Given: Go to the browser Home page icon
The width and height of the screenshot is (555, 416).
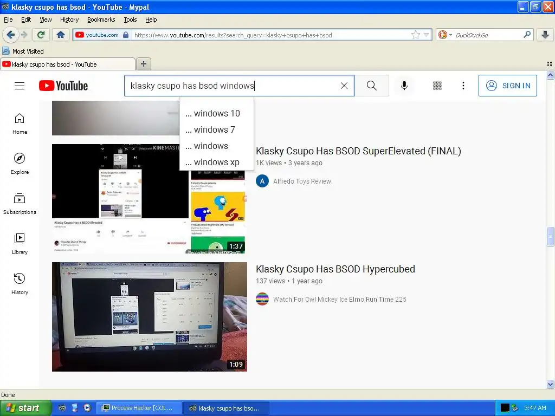Looking at the screenshot, I should pos(61,35).
